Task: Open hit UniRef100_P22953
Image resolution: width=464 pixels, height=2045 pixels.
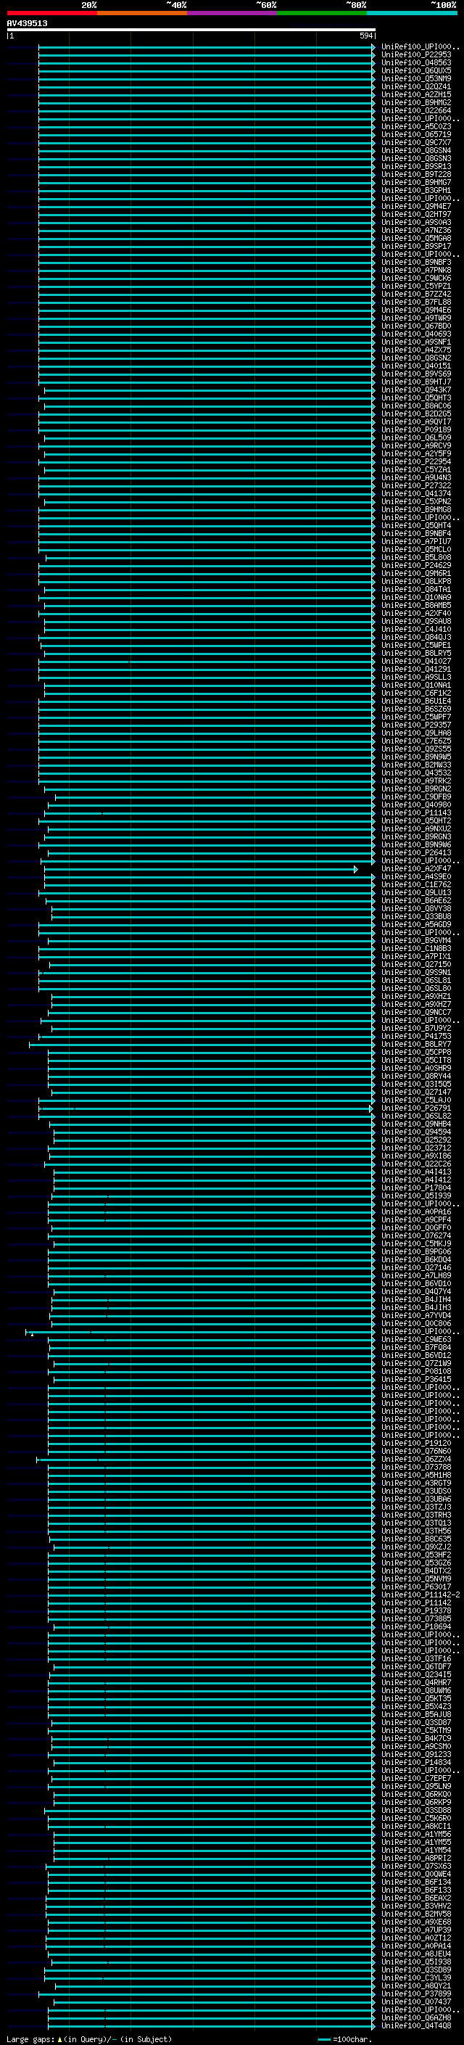Action: 416,55
